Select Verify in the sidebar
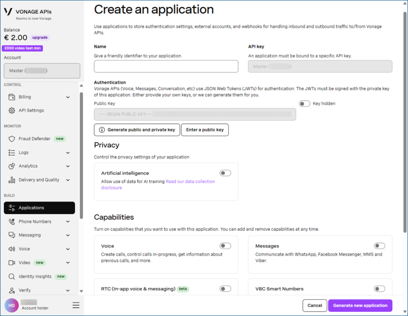This screenshot has width=408, height=316. 25,290
